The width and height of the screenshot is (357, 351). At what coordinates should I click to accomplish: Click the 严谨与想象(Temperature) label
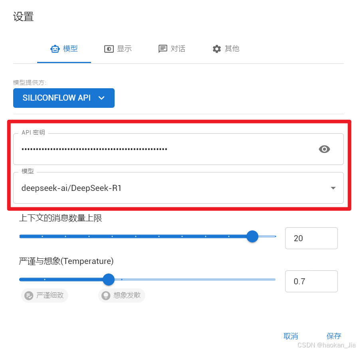[66, 261]
